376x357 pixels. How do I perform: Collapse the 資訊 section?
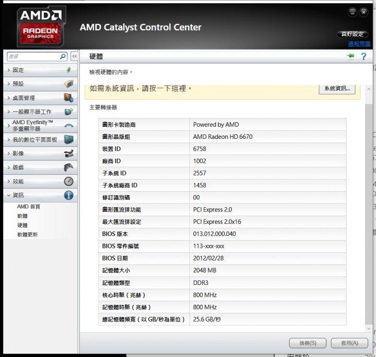pos(9,195)
